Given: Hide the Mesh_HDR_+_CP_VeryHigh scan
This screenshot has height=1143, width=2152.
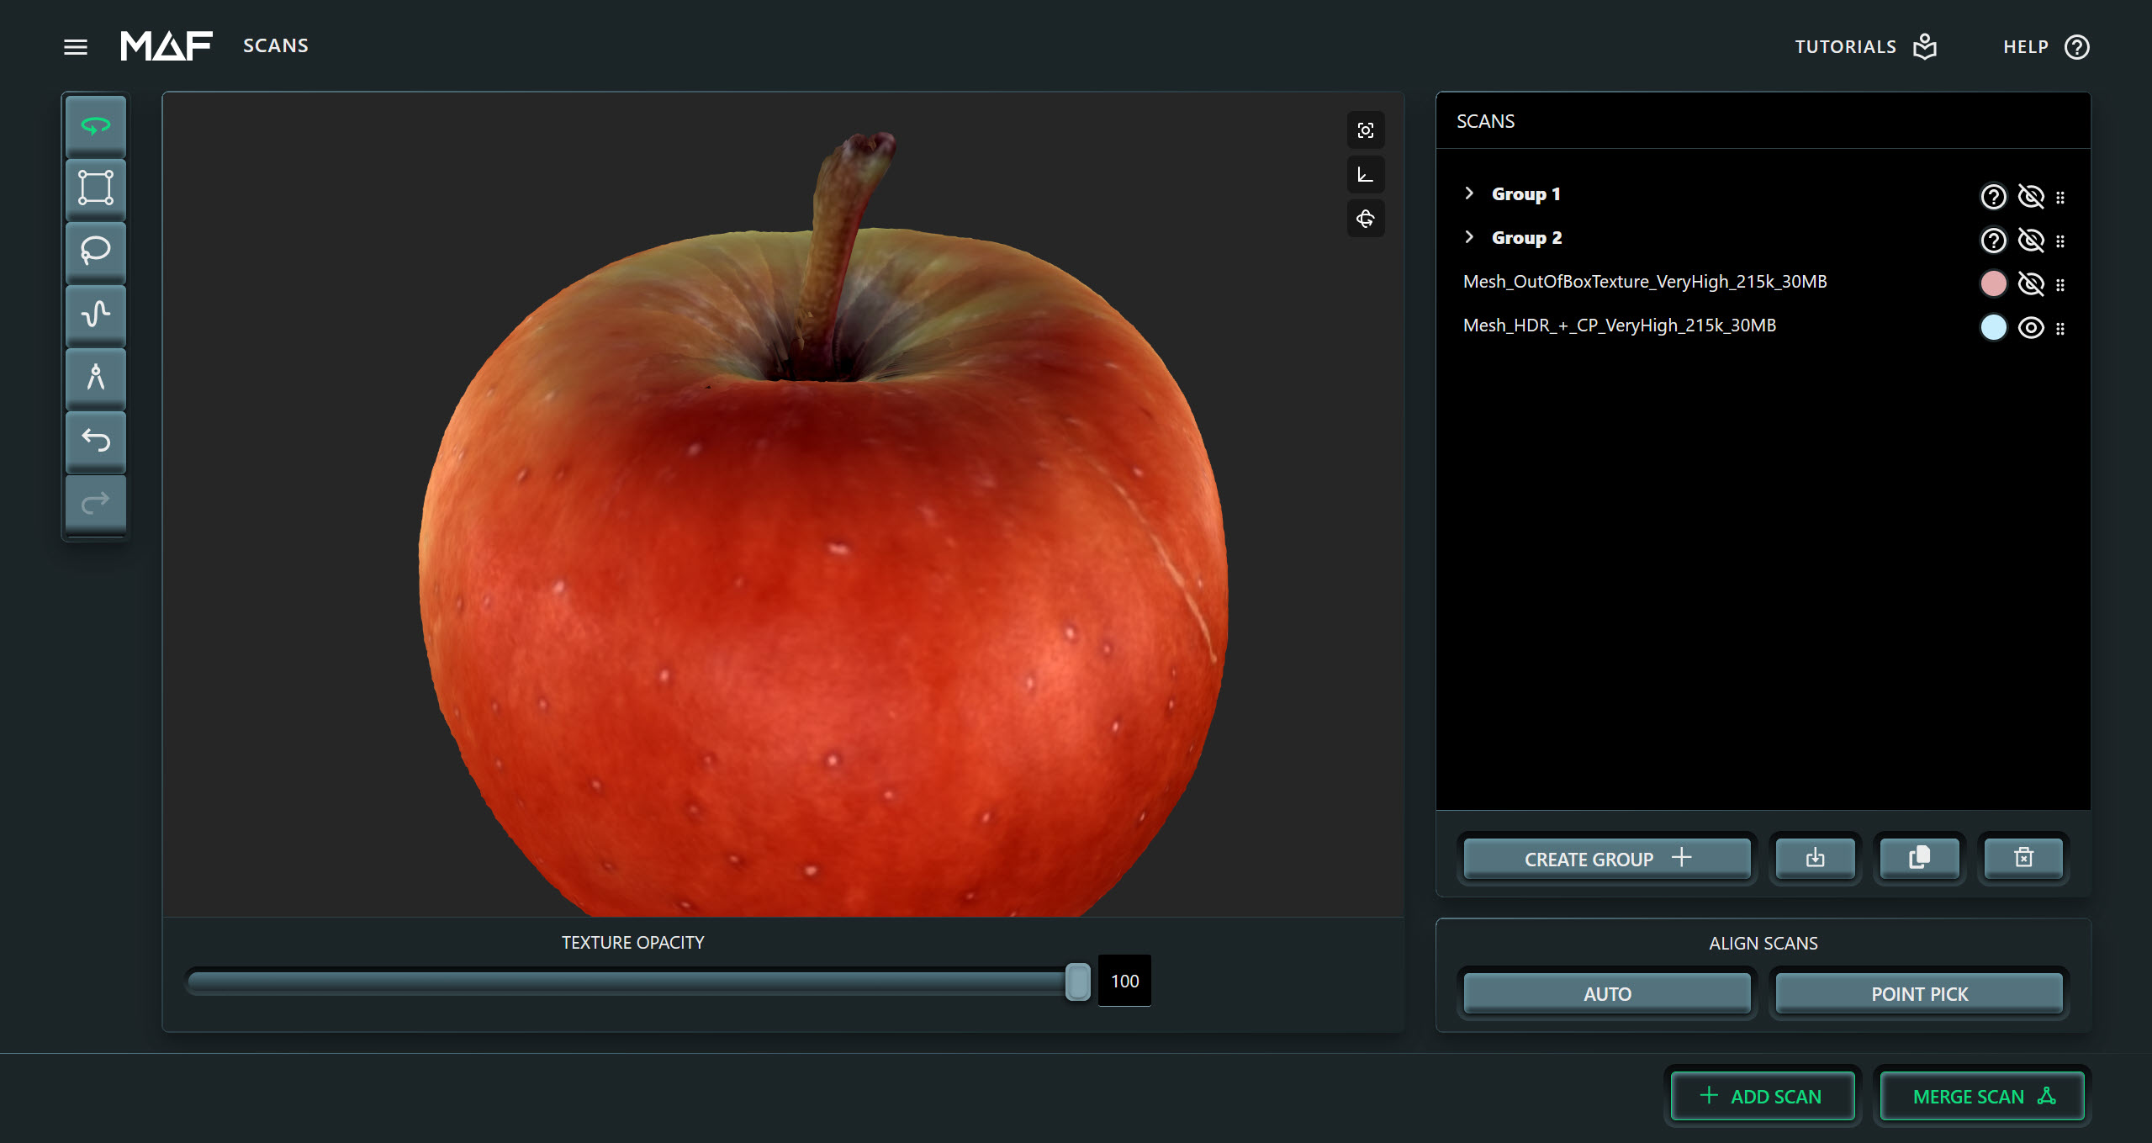Looking at the screenshot, I should click(x=2030, y=327).
